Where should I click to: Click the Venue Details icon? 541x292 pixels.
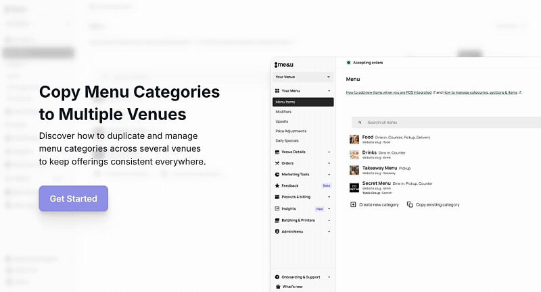pos(277,152)
